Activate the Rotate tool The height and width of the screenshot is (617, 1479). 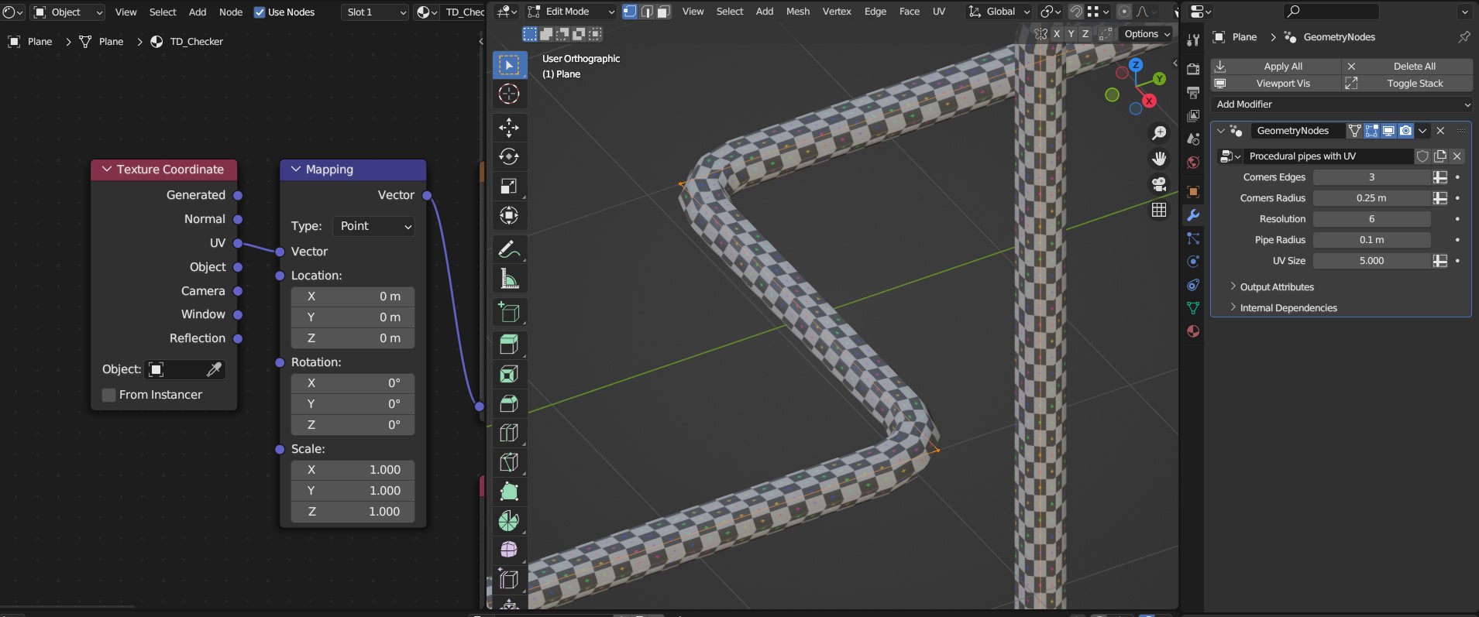(x=509, y=156)
